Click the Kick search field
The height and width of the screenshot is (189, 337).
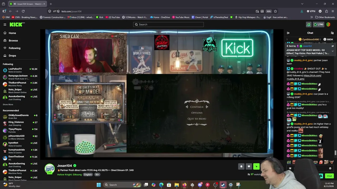point(168,24)
